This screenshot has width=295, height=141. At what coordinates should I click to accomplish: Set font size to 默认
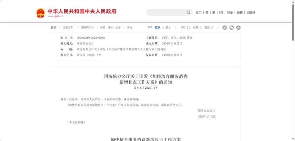point(158,28)
